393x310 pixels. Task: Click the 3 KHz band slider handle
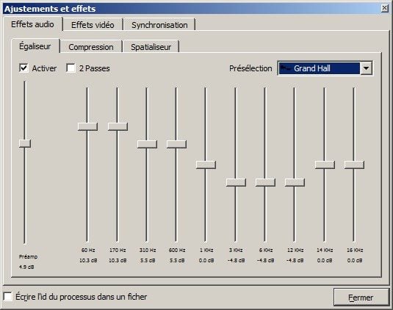236,182
